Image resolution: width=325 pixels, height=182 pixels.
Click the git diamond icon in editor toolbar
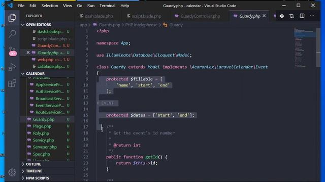pos(282,16)
